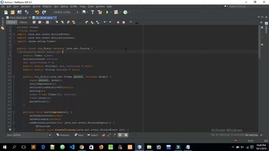Open the Projects side panel
The image size is (269, 151).
[x=3, y=24]
